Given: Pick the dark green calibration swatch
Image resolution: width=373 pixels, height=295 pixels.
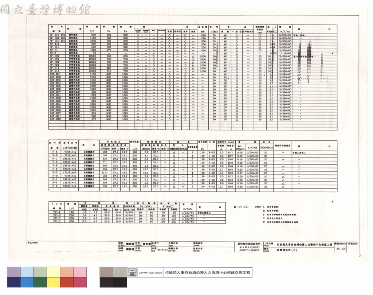Looking at the screenshot, I should click(x=40, y=282).
